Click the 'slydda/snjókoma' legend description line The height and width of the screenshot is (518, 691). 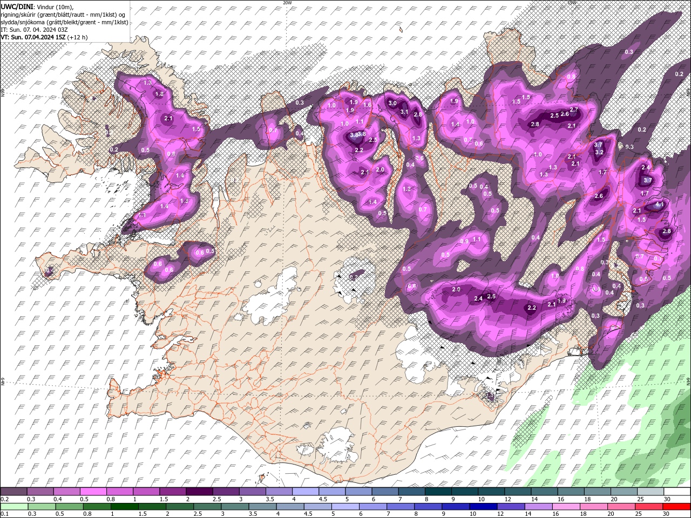(x=64, y=22)
